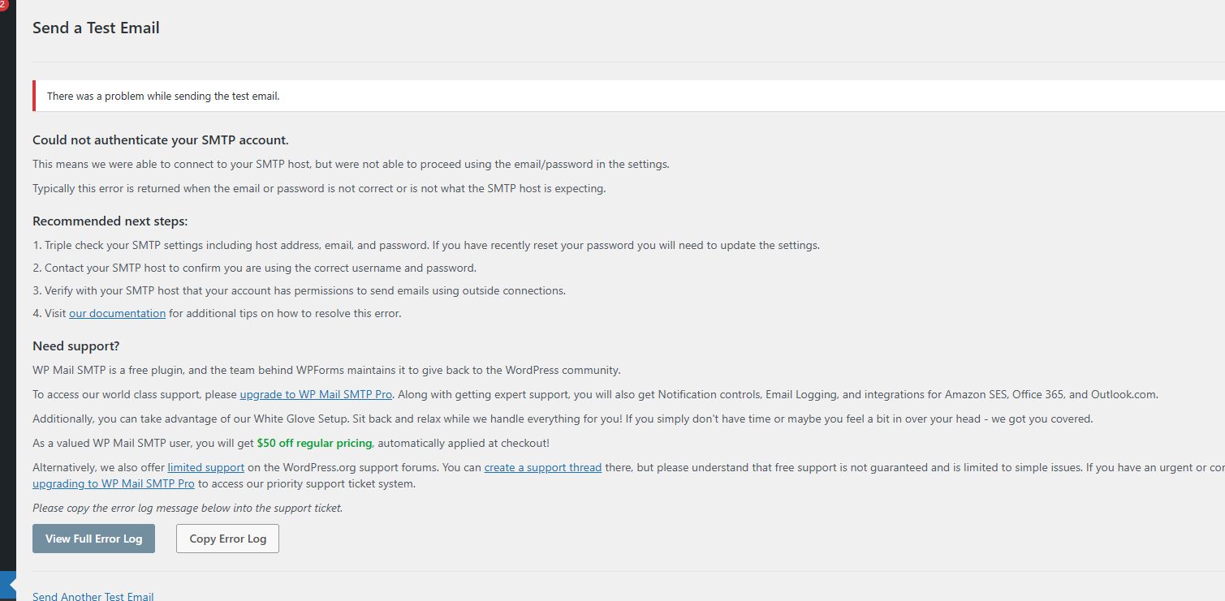This screenshot has width=1225, height=601.
Task: Click step 2 about contacting your SMTP host
Action: pos(254,268)
